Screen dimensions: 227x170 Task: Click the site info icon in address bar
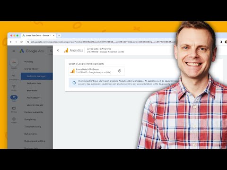click(28, 42)
